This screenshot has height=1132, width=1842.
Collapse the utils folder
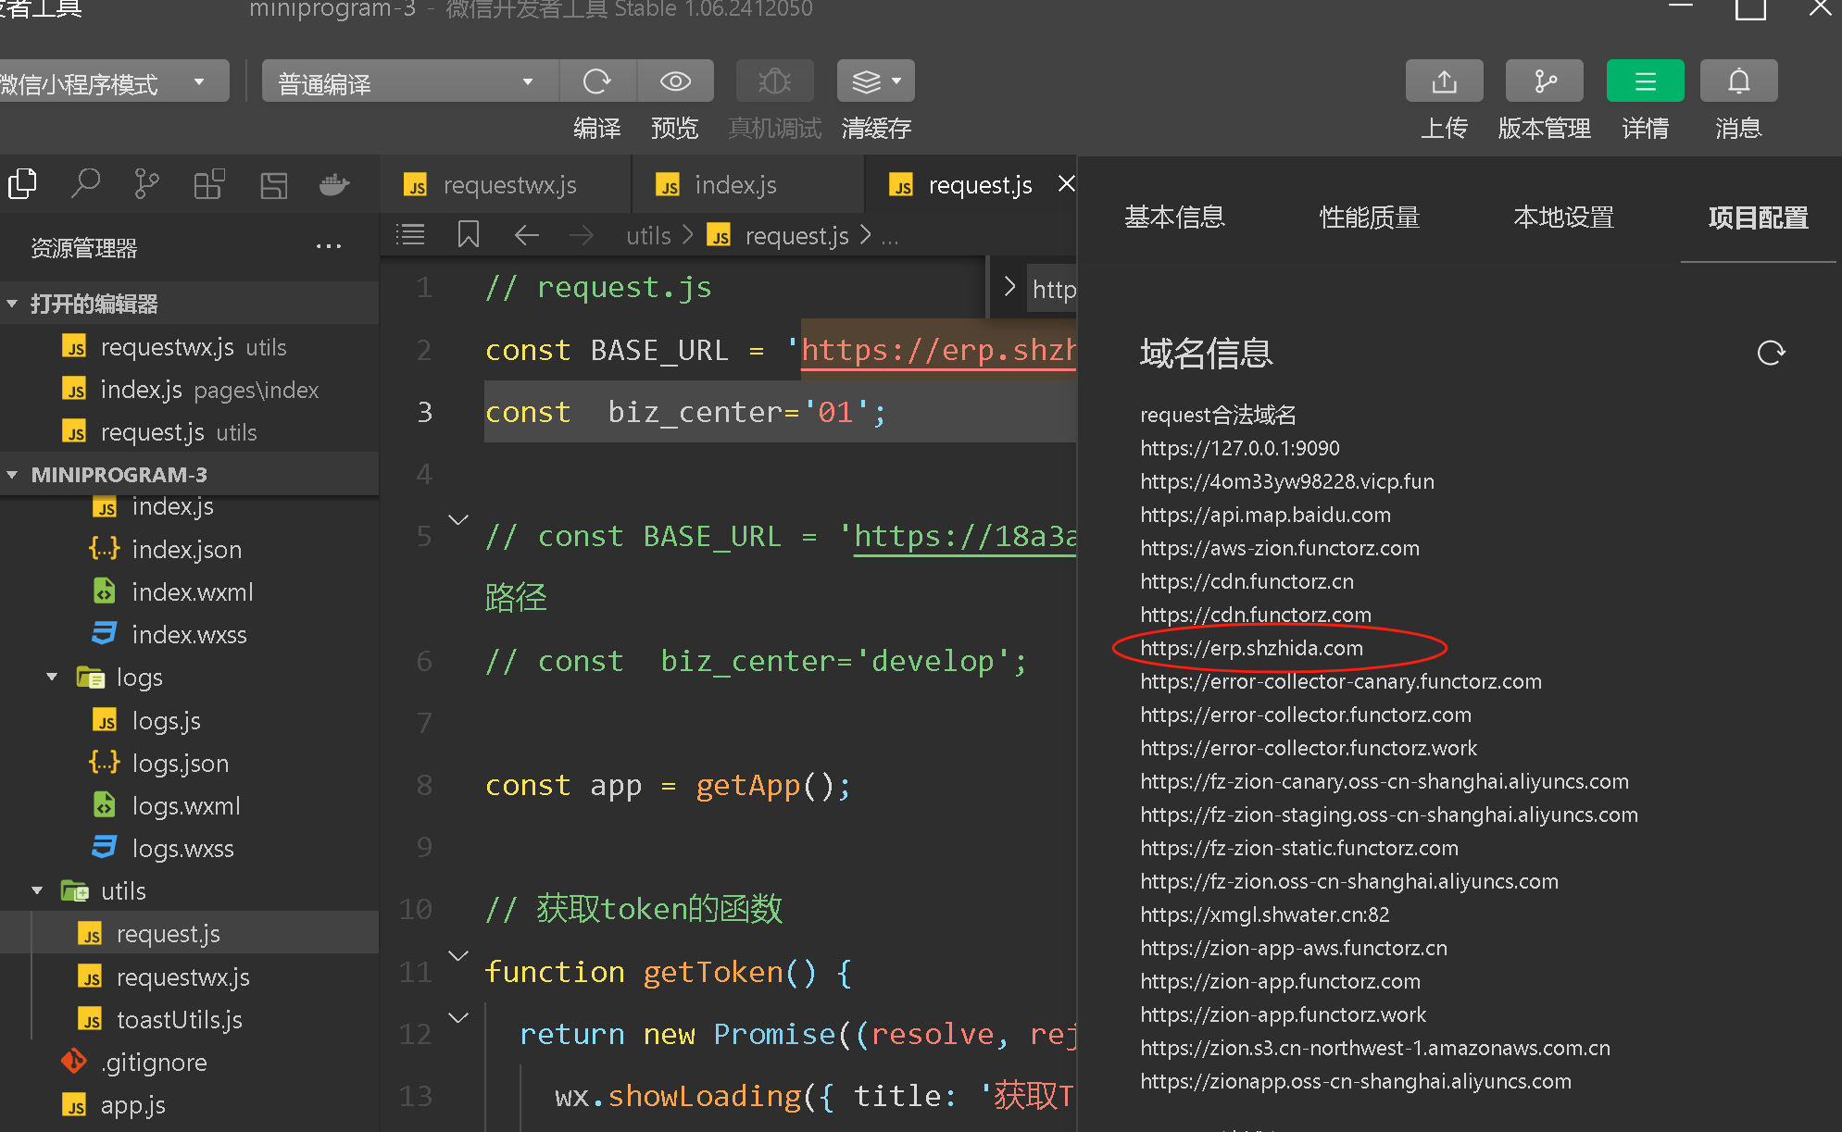(37, 891)
